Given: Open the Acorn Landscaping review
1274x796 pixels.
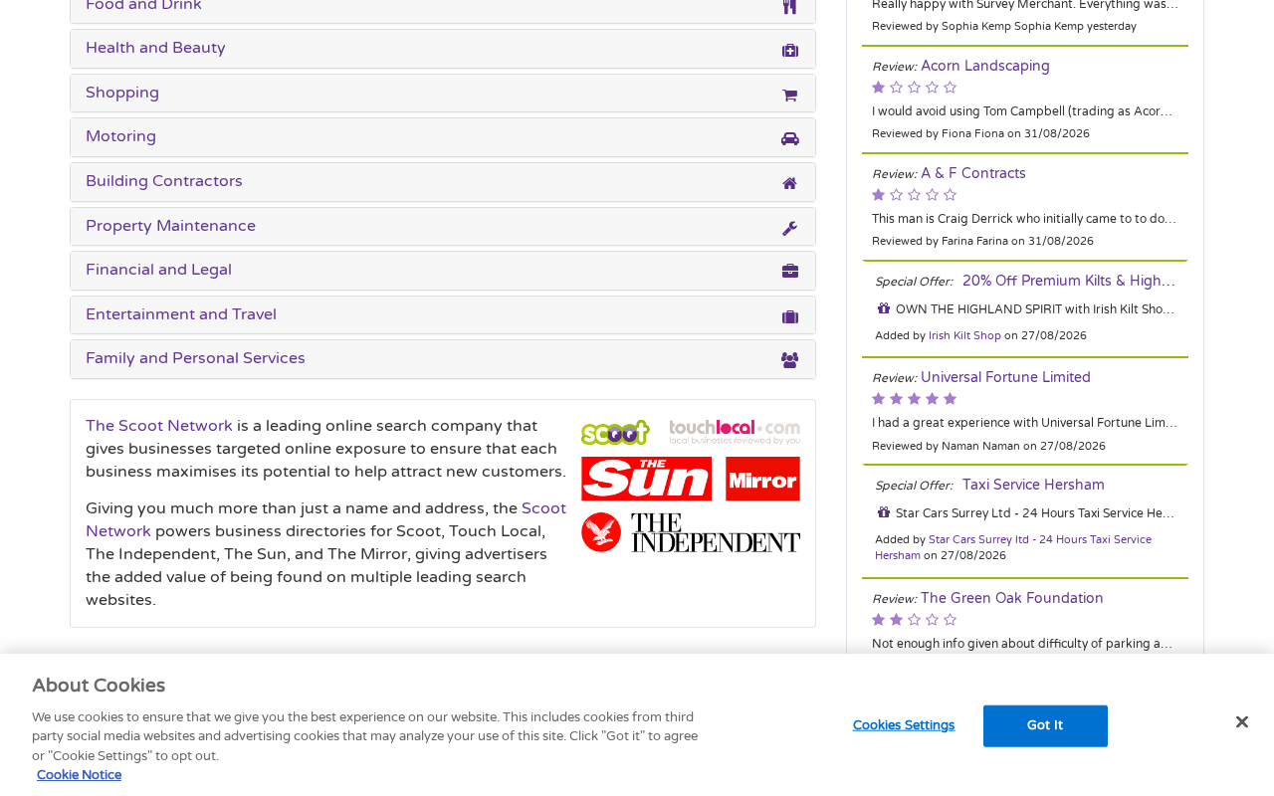Looking at the screenshot, I should click(984, 67).
